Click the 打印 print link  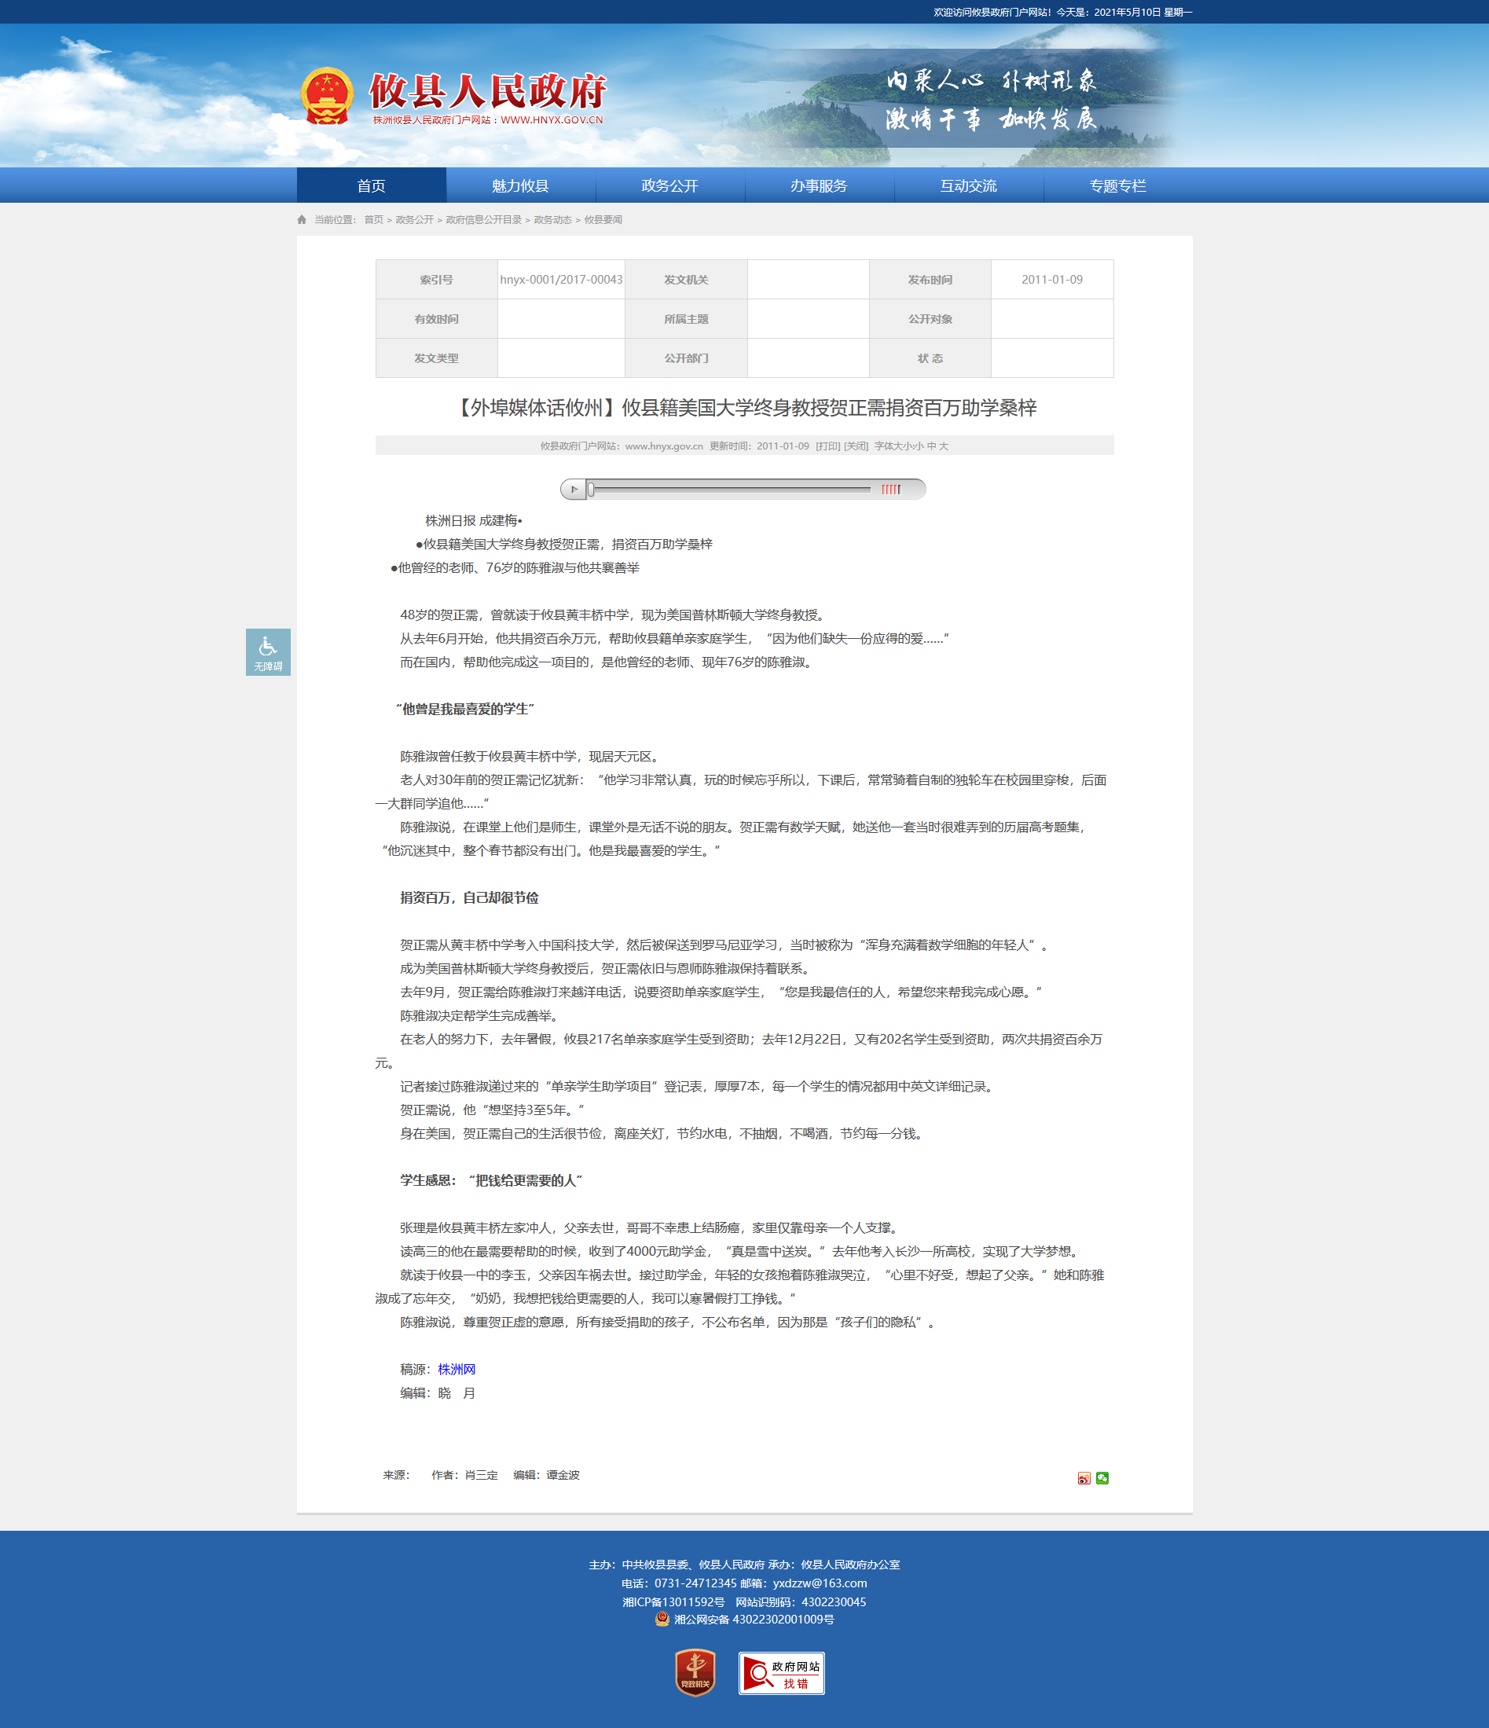click(x=828, y=446)
